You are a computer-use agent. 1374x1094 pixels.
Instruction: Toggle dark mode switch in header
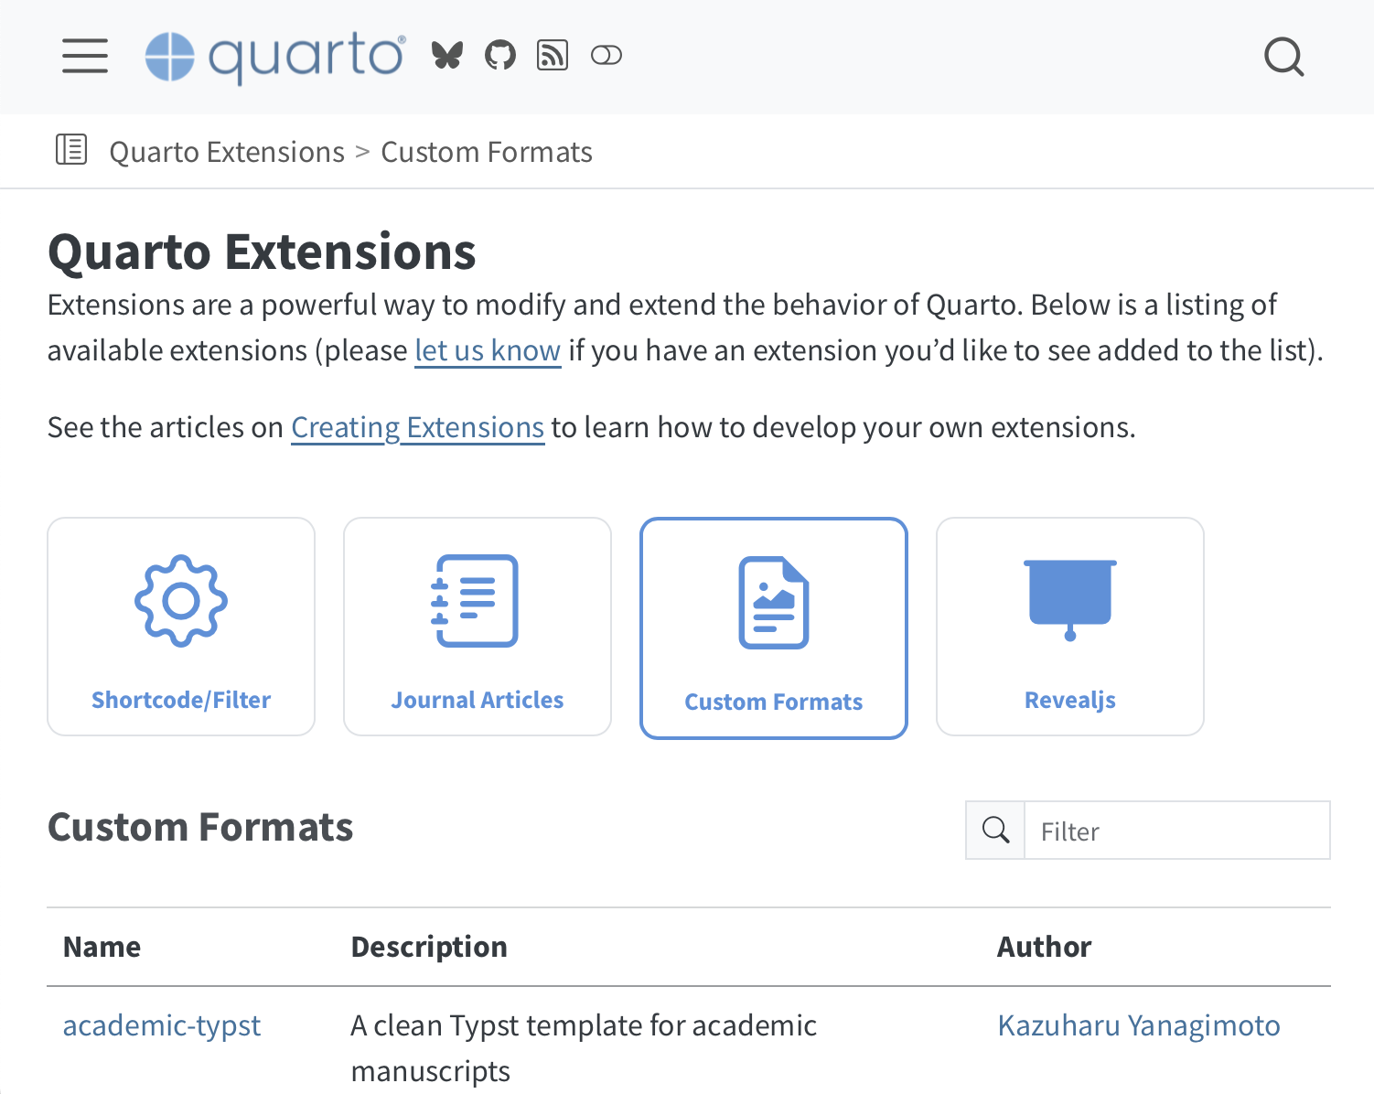point(606,56)
